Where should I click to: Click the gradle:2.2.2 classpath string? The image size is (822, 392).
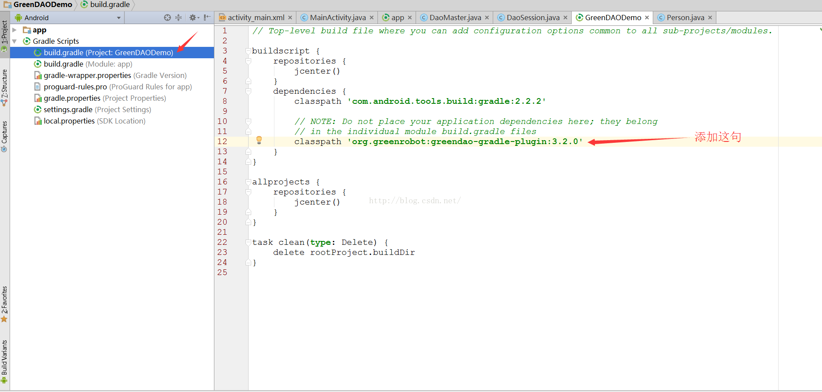pyautogui.click(x=447, y=101)
